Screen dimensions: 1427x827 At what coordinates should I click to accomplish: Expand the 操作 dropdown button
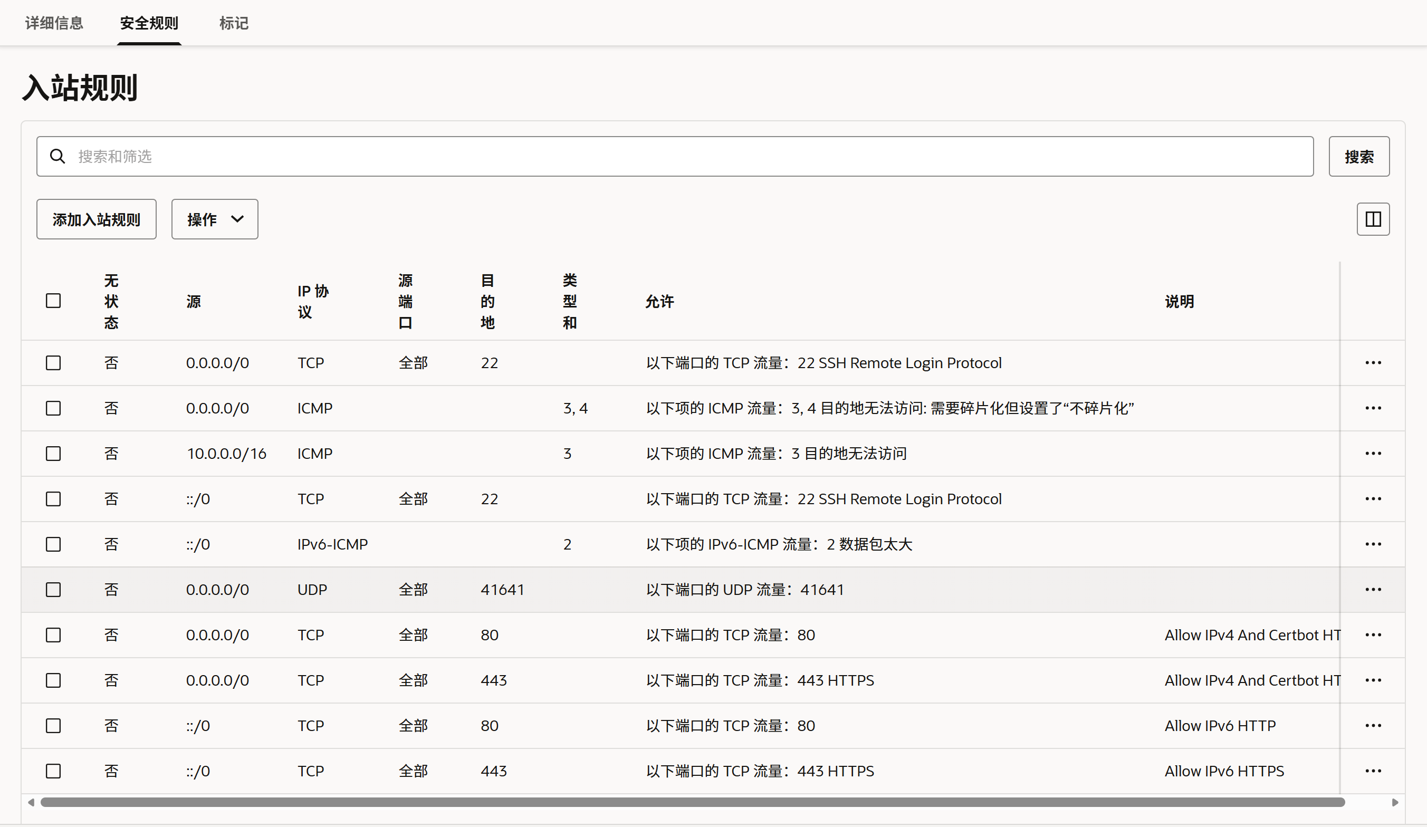click(x=215, y=219)
